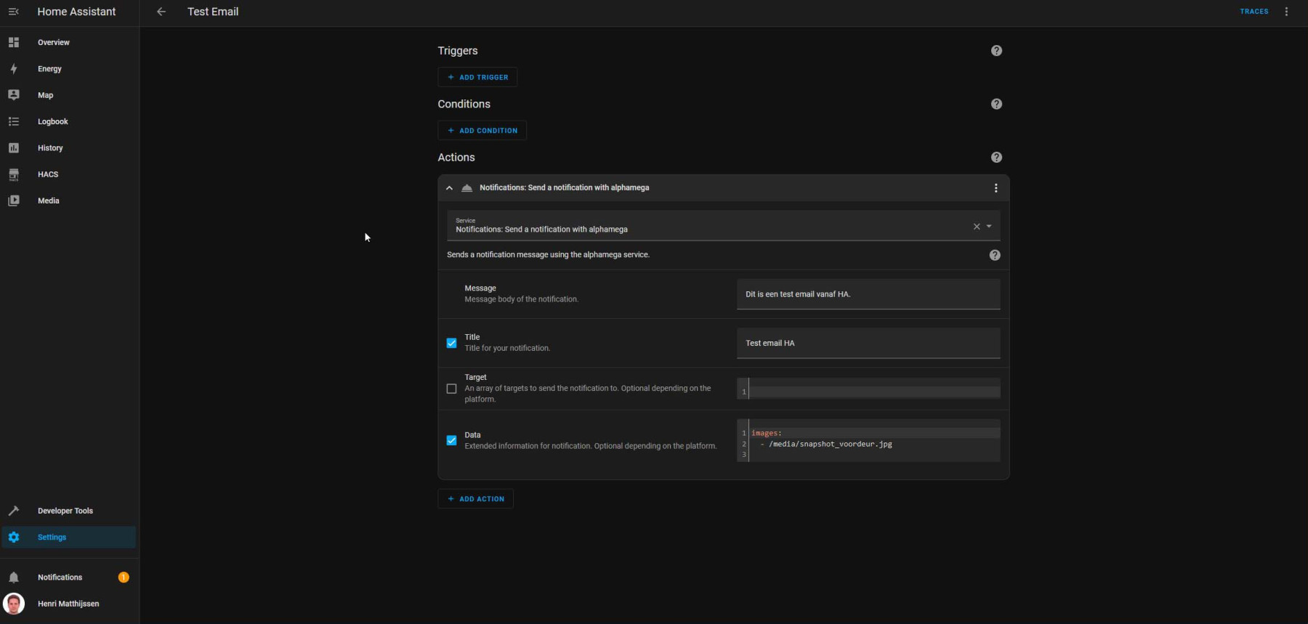
Task: Click the Add Trigger button
Action: point(477,77)
